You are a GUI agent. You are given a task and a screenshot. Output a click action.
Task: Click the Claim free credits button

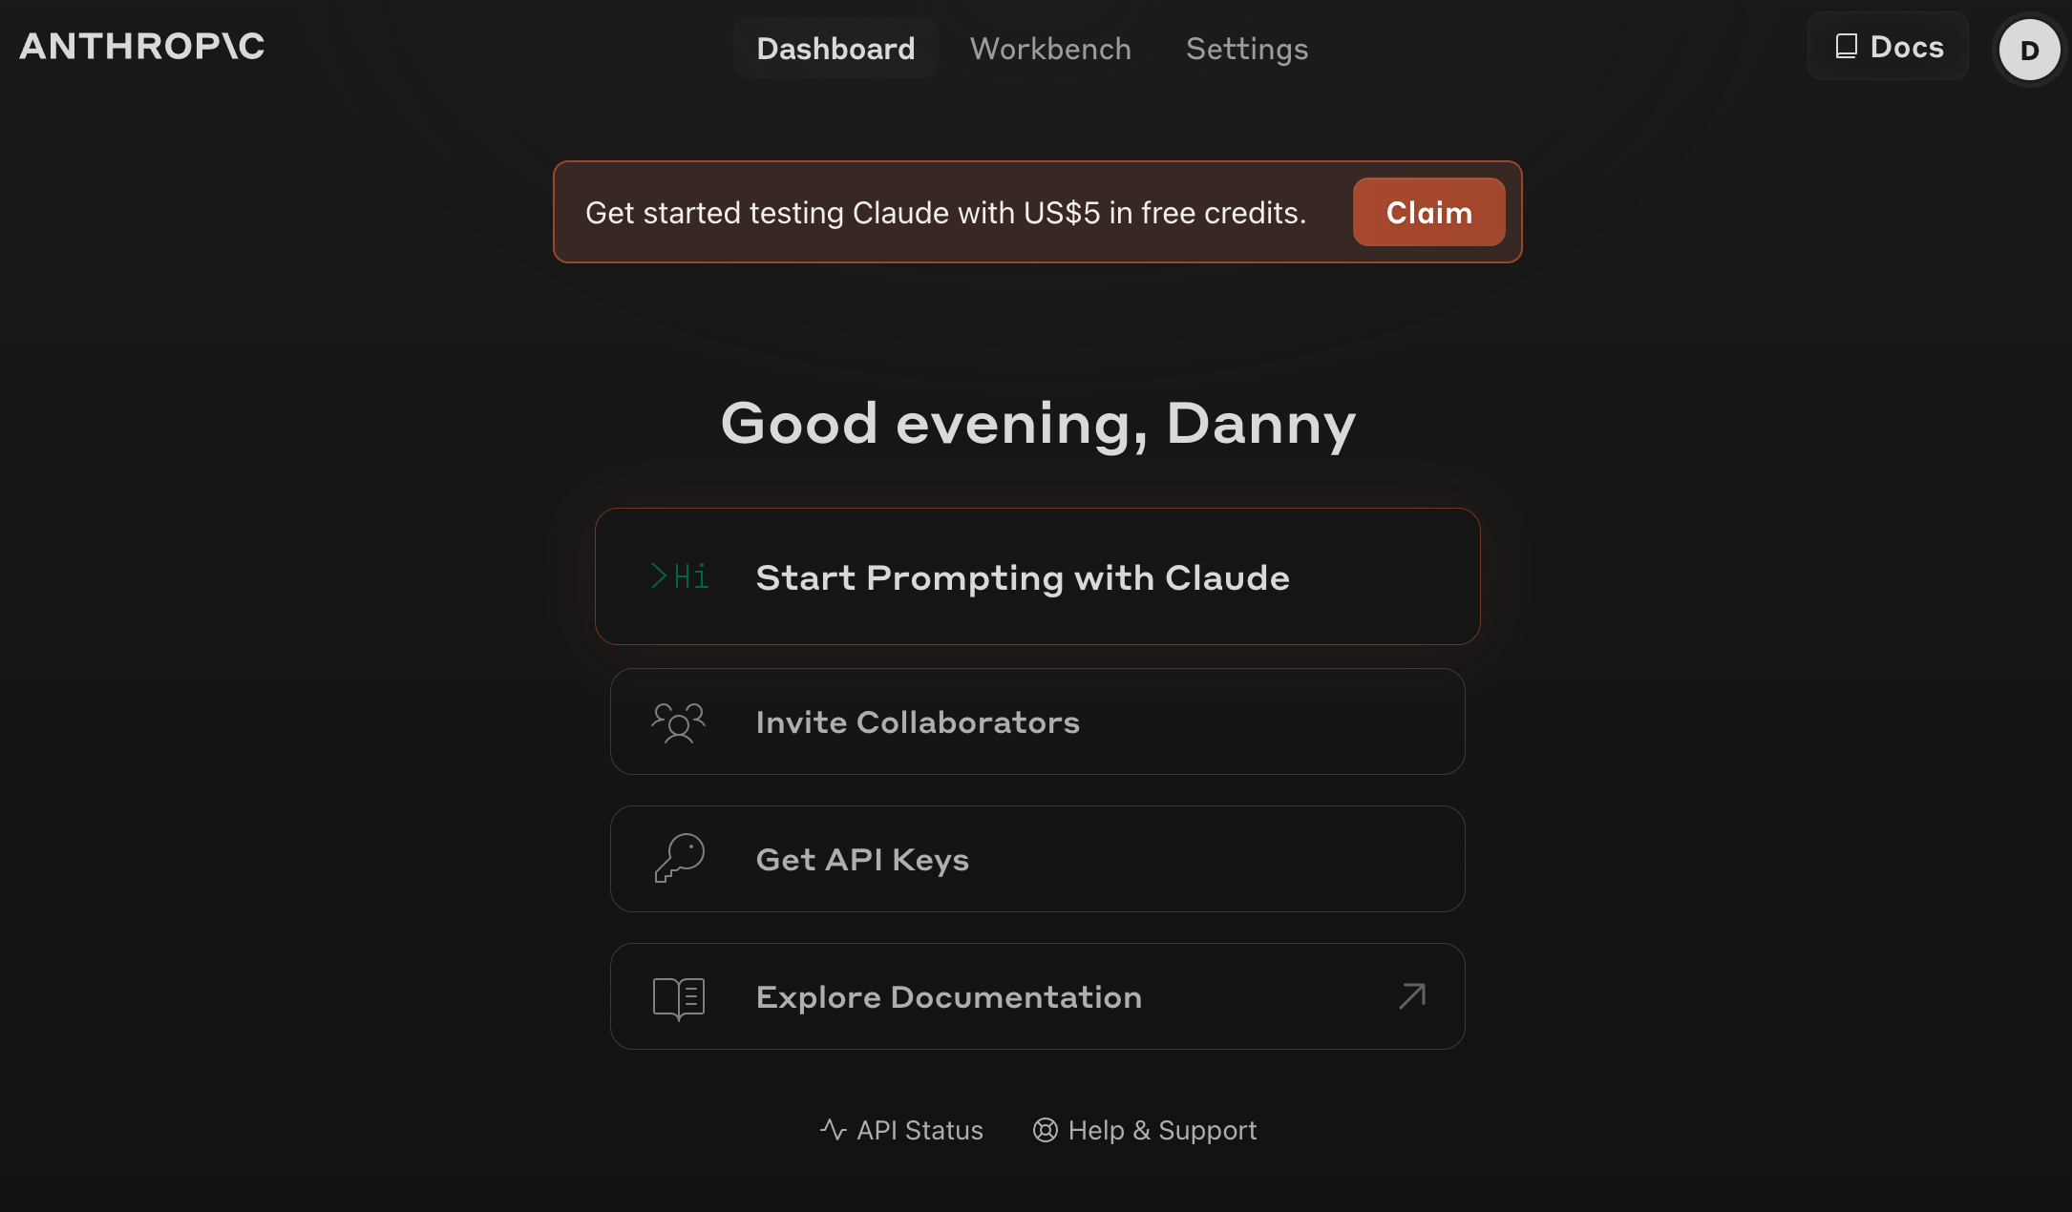pos(1428,212)
